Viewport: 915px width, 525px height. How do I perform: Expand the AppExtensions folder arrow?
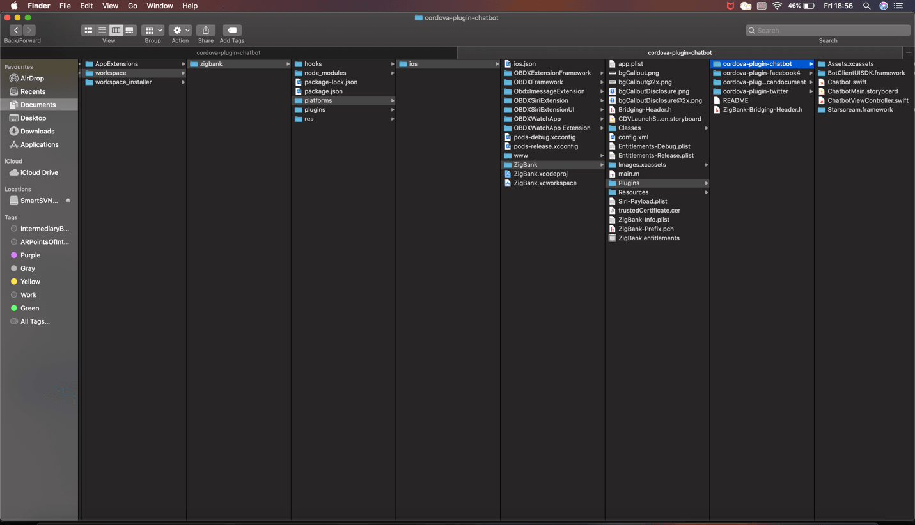coord(184,64)
